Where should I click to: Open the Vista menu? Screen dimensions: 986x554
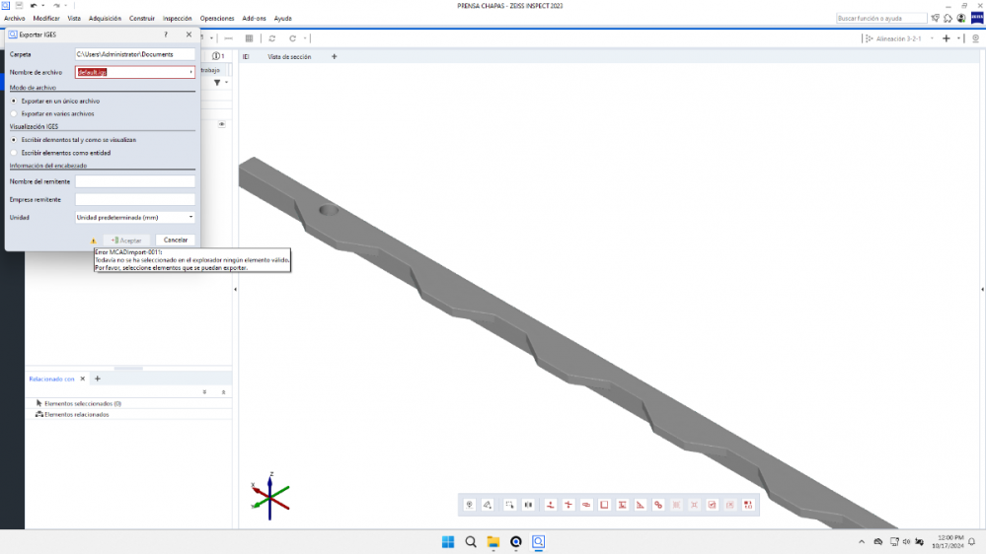(x=74, y=18)
